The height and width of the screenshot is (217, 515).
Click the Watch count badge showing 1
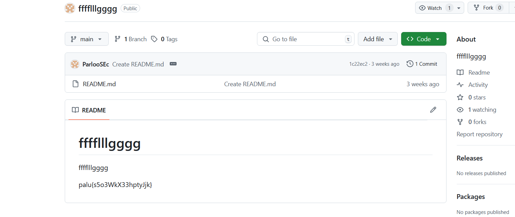(449, 8)
